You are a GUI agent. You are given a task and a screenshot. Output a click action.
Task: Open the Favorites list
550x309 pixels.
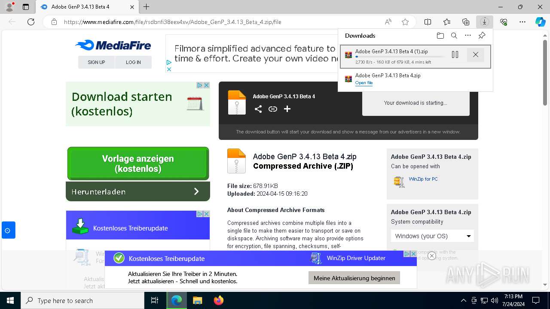point(447,22)
